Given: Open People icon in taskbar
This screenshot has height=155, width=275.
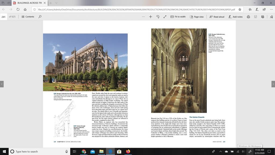Looking at the screenshot, I should click(x=214, y=152).
